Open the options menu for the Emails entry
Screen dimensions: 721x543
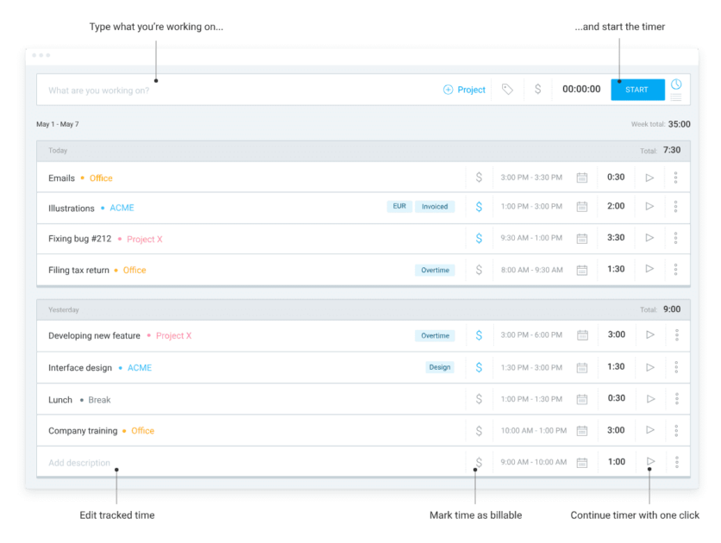676,177
